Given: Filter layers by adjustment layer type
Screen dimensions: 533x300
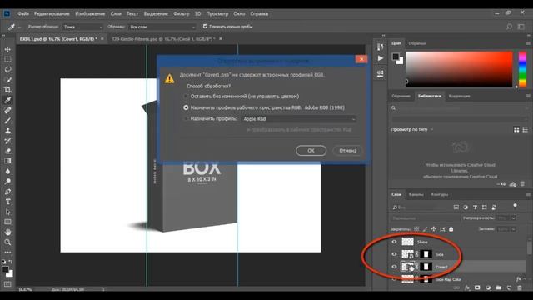Looking at the screenshot, I should [466, 207].
